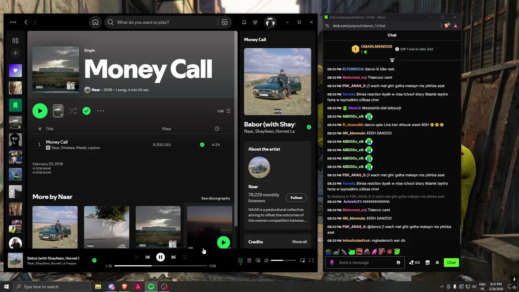Screen dimensions: 519x292
Task: Click the kick.com address bar URL
Action: pos(359,26)
